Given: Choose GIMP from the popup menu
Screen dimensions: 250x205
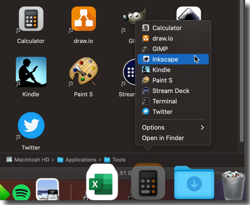Looking at the screenshot, I should click(x=173, y=49).
